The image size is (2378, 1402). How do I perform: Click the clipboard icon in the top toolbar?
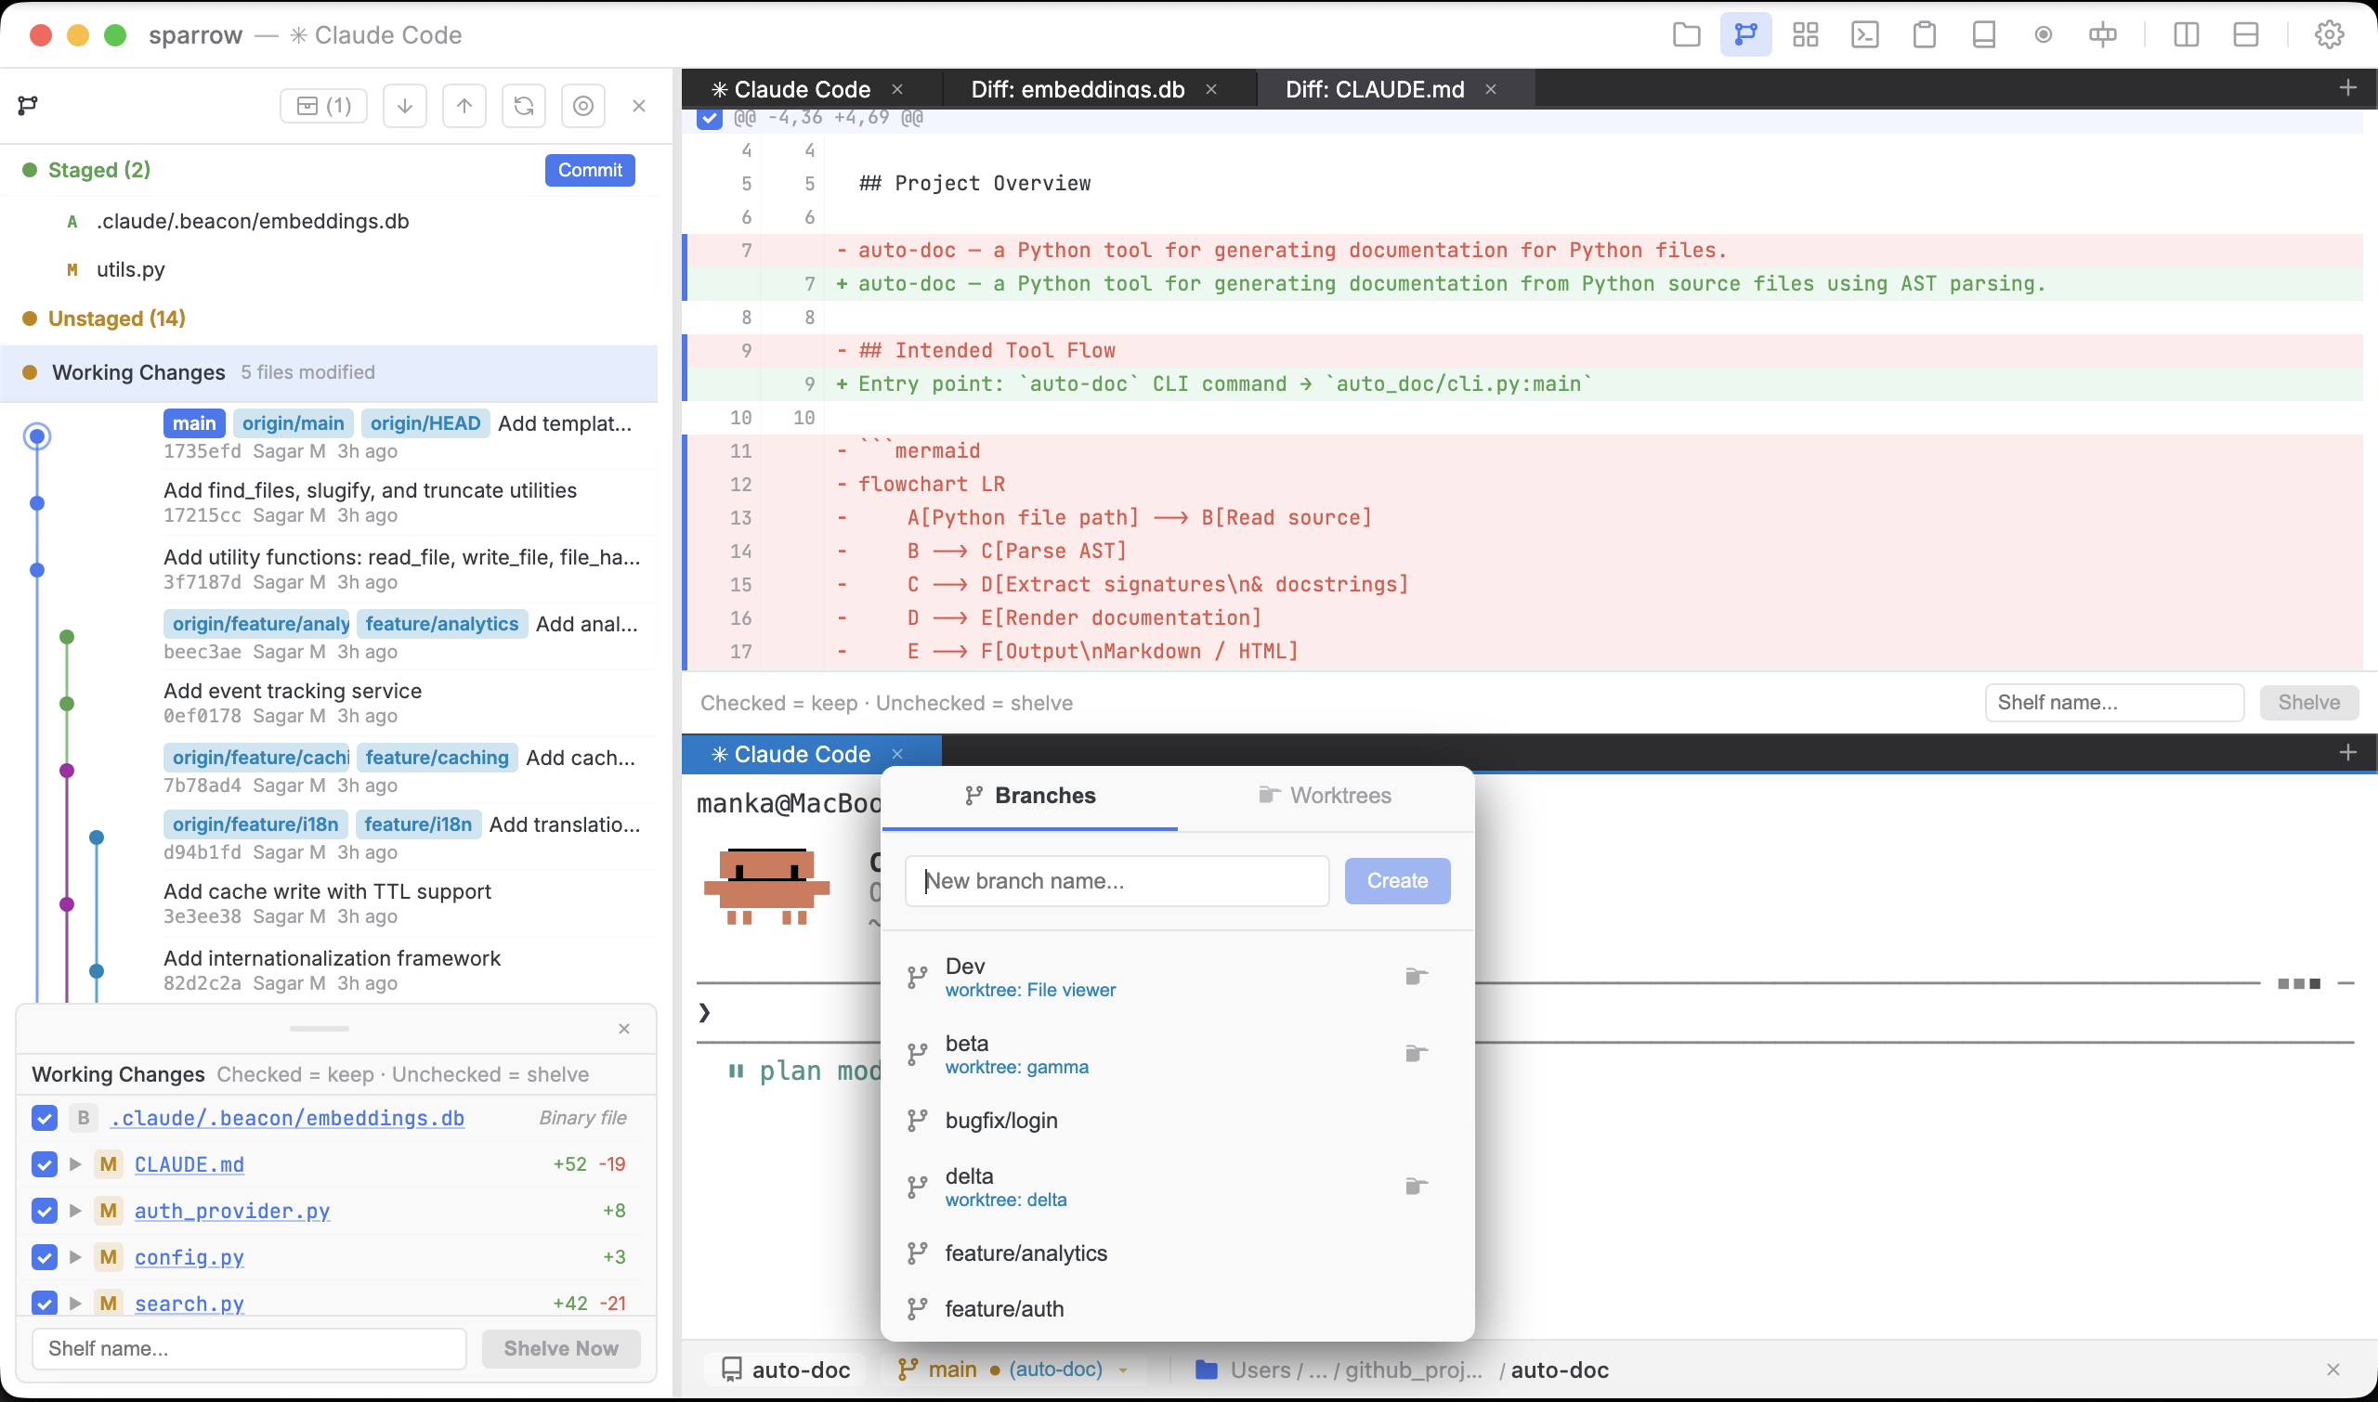click(1924, 34)
